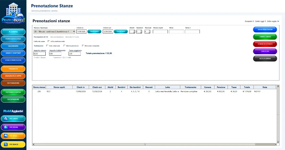Click the € 1316,00 total cell

247,91
